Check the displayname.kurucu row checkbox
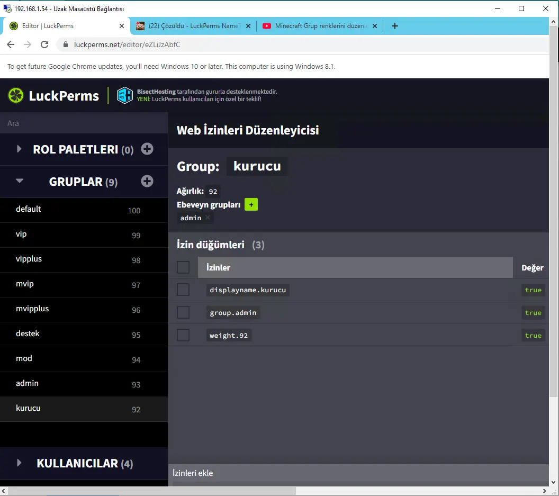Viewport: 559px width, 496px height. (183, 290)
